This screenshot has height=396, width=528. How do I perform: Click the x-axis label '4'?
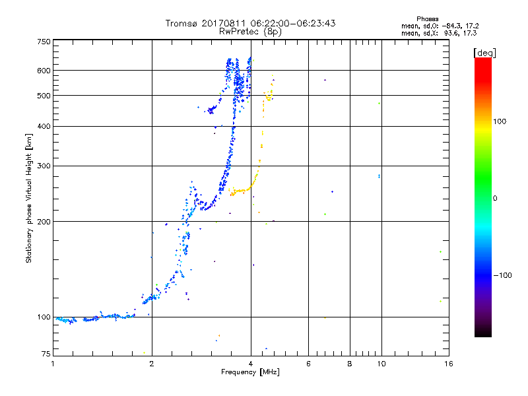[x=251, y=364]
